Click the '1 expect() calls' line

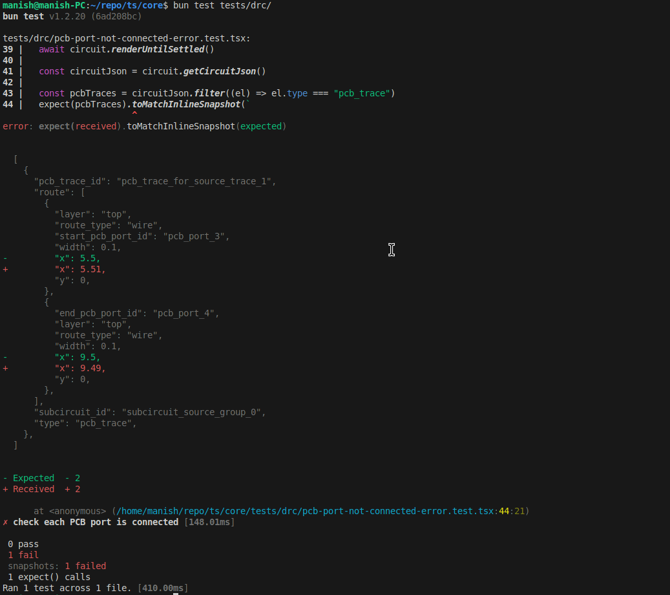click(49, 577)
